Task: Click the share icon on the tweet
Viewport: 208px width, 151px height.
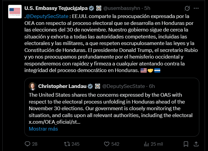Action: click(x=196, y=144)
